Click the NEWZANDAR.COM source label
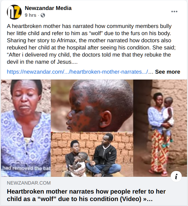Viewport: 188px width, 206px height. click(29, 183)
